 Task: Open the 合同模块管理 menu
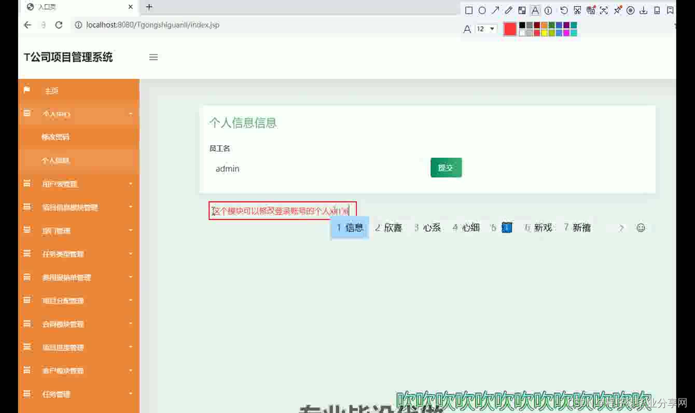pyautogui.click(x=79, y=324)
